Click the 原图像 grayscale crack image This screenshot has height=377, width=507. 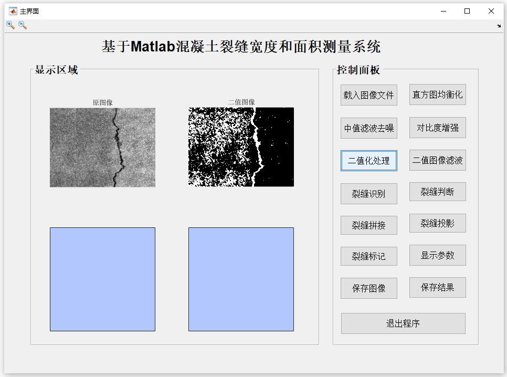[102, 147]
